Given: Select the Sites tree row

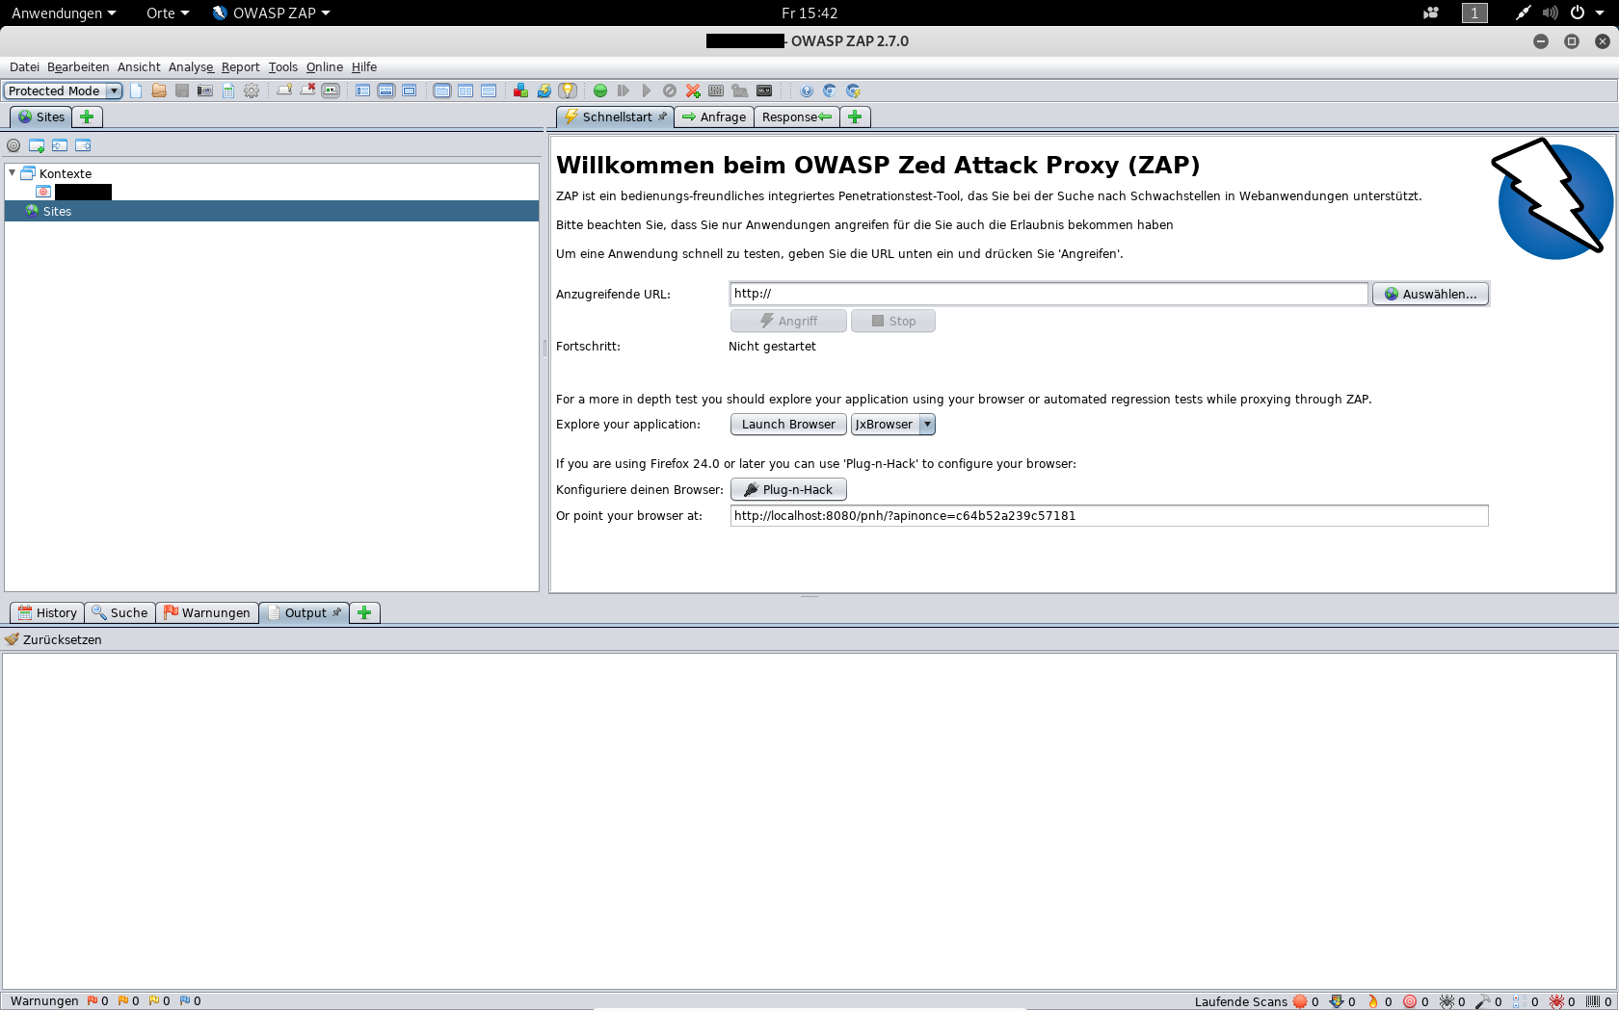Looking at the screenshot, I should [272, 211].
